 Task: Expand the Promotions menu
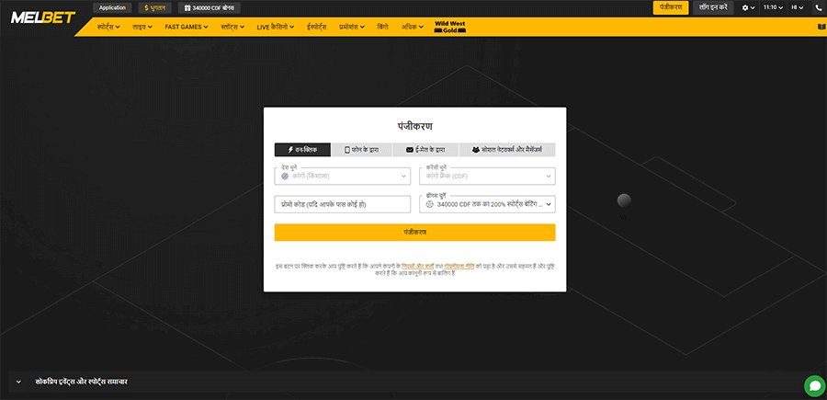point(352,27)
